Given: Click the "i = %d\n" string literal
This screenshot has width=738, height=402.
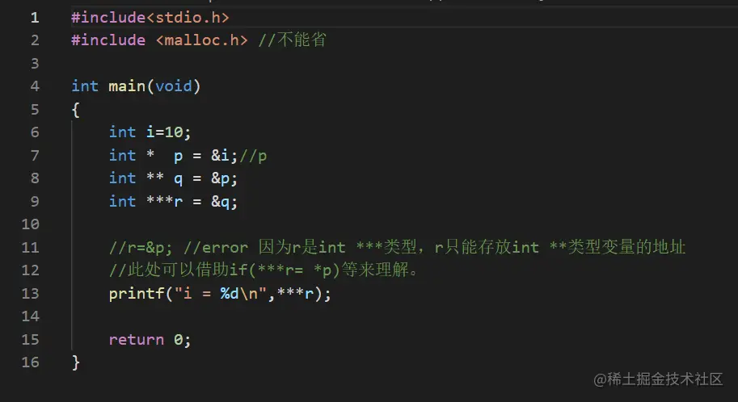Looking at the screenshot, I should point(221,294).
